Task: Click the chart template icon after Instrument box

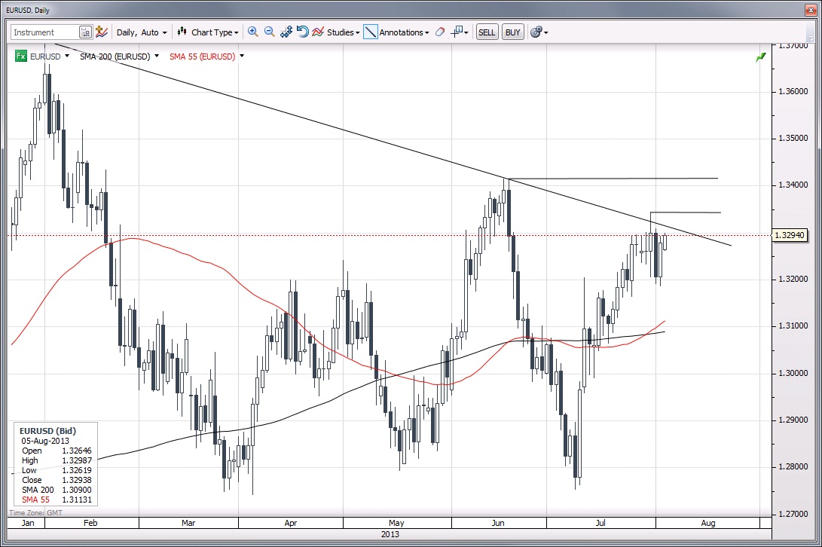Action: (101, 32)
